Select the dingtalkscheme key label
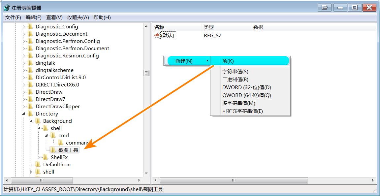 pos(54,70)
